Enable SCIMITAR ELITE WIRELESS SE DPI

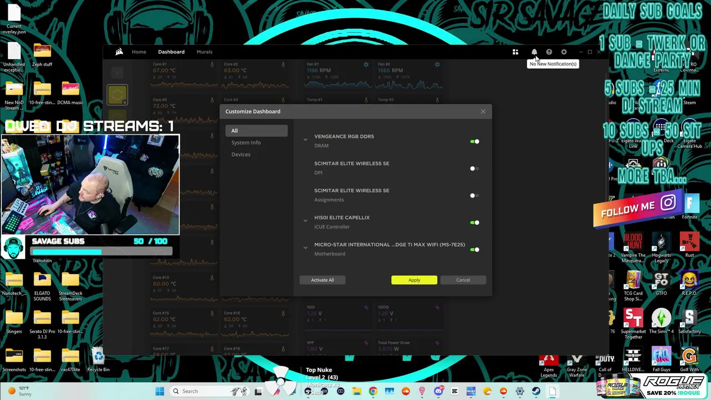[474, 168]
